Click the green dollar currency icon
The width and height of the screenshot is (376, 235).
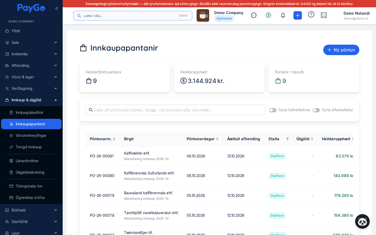[x=268, y=15]
